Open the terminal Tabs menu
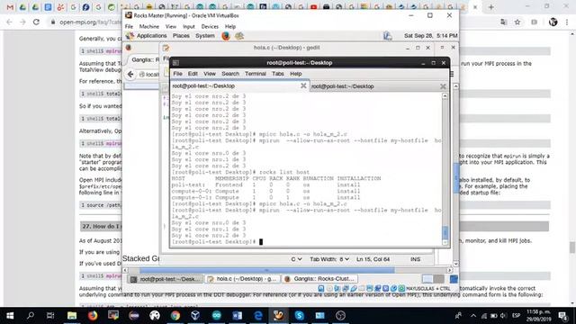576x324 pixels. (x=278, y=74)
